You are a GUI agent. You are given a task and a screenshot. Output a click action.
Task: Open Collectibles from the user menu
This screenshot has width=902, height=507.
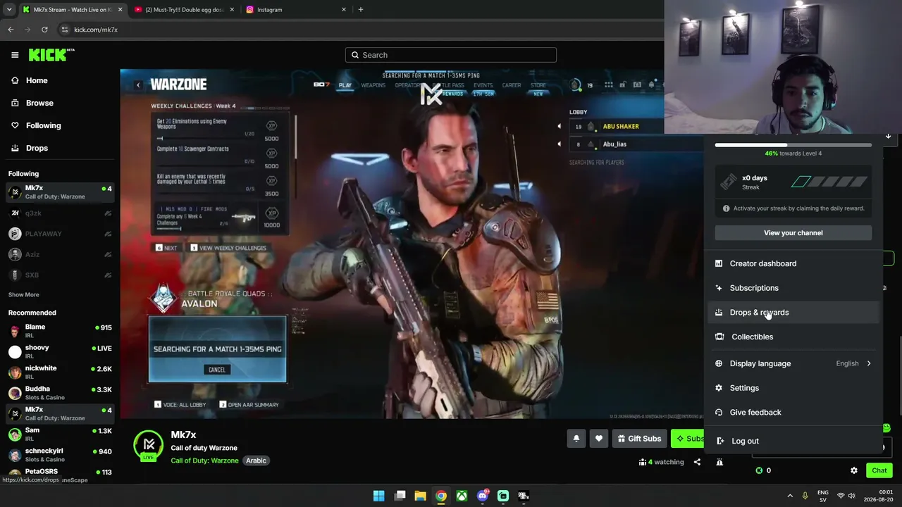click(x=793, y=337)
